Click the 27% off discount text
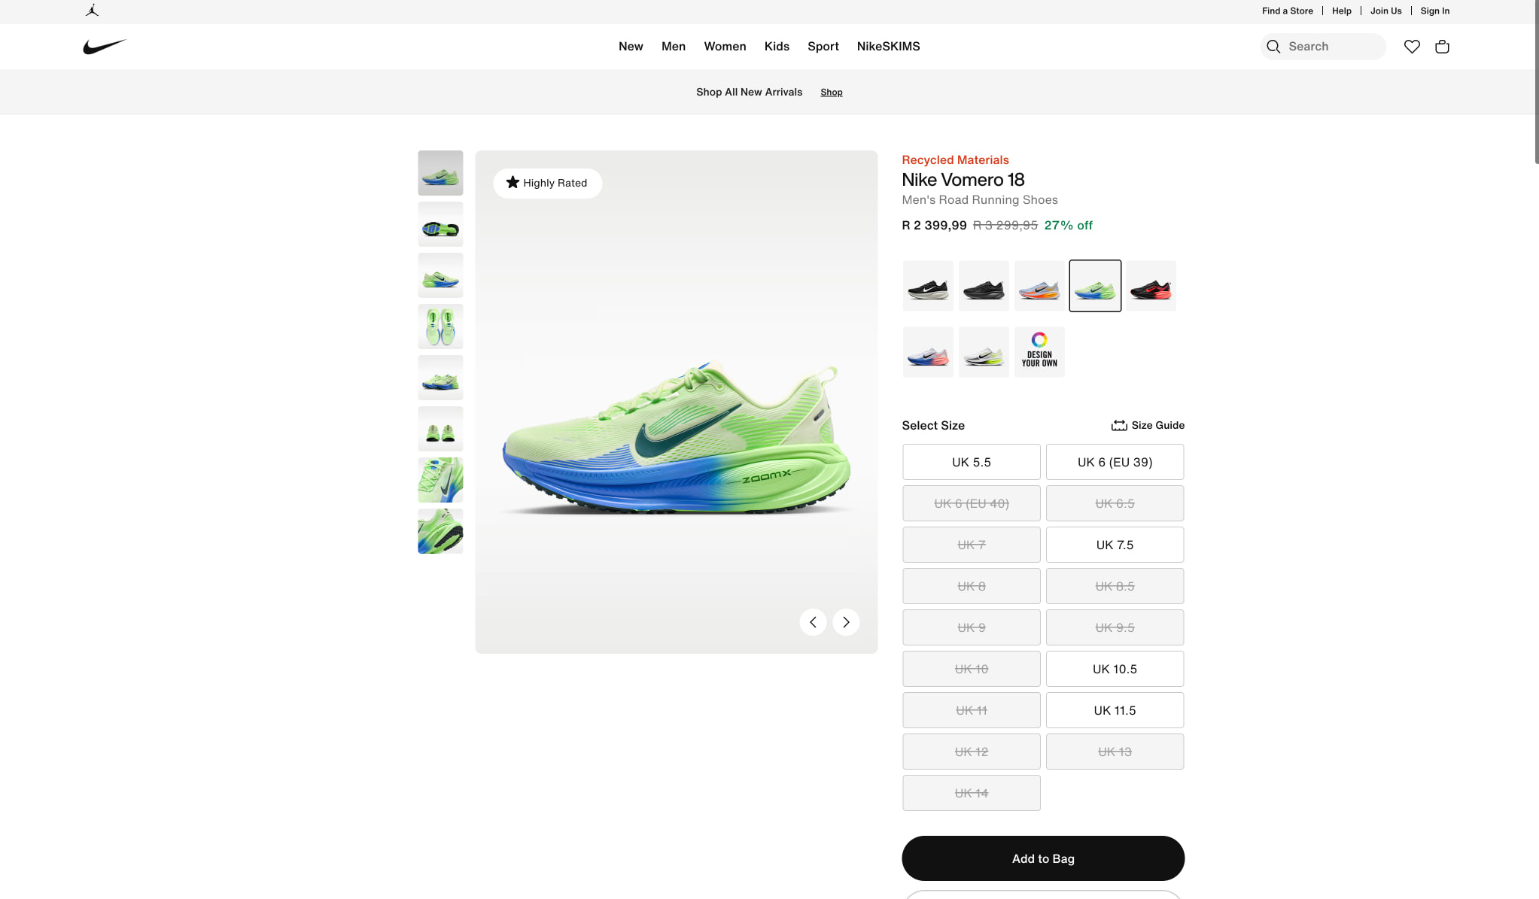 pos(1068,226)
